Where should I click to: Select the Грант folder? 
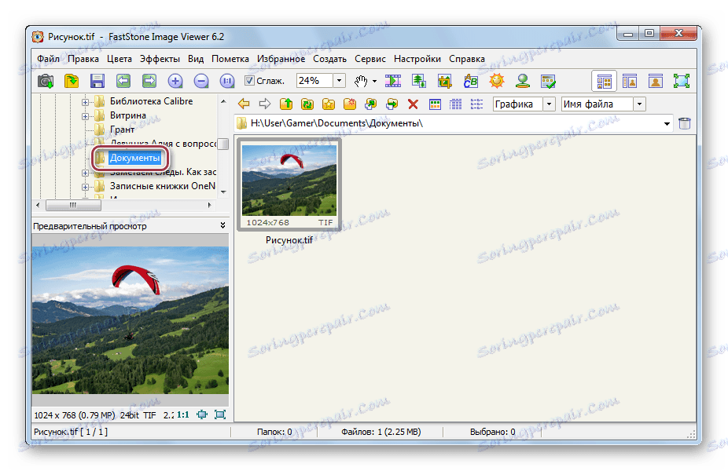tap(122, 130)
